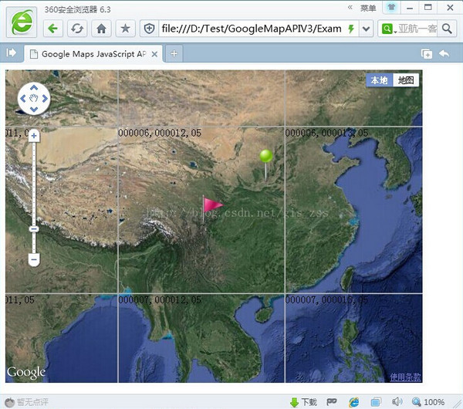Click the green pin marker
Screen dimensions: 463x409
click(x=265, y=156)
